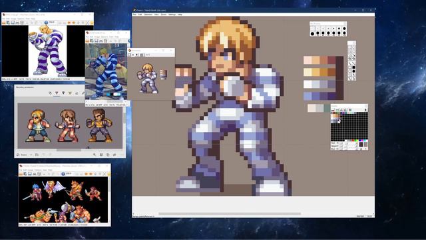
Task: Open the Zoom menu in the pixel editor
Action: coord(164,15)
